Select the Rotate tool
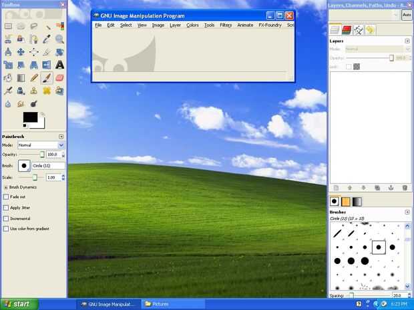 pyautogui.click(x=59, y=52)
